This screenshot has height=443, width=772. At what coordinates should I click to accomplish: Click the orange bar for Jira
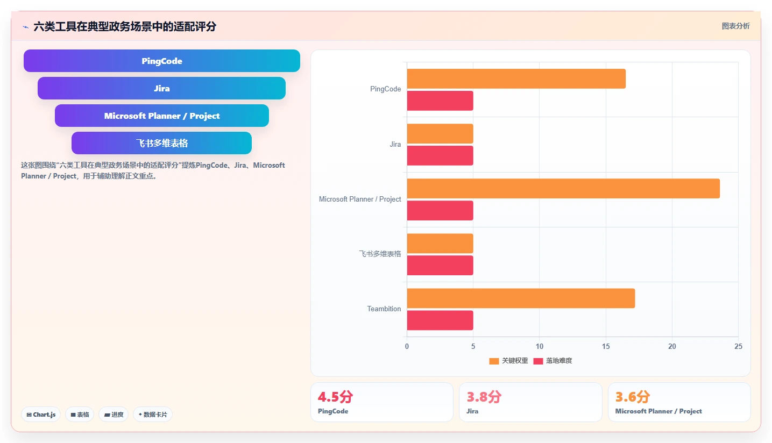[x=440, y=134]
